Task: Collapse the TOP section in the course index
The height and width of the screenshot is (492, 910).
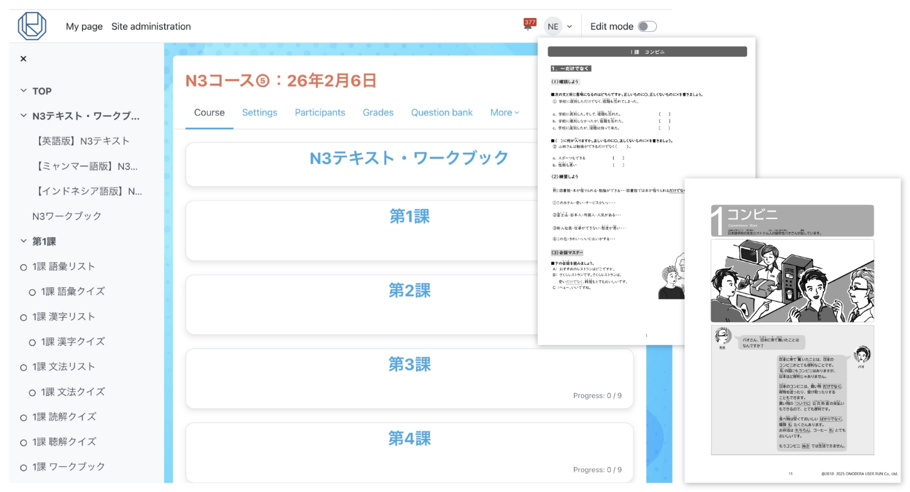Action: tap(23, 91)
